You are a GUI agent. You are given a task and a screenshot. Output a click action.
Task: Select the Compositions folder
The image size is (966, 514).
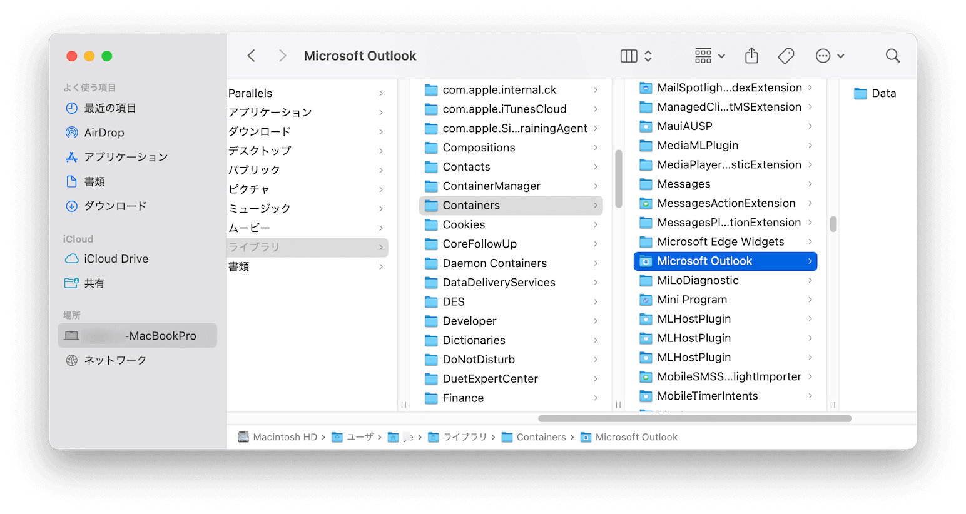tap(511, 148)
